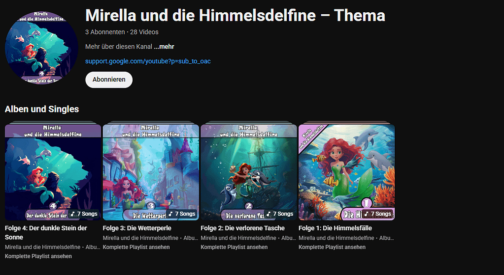The image size is (504, 275).
Task: Open Folge 1 Die Himmelsfälle cover
Action: pyautogui.click(x=346, y=172)
